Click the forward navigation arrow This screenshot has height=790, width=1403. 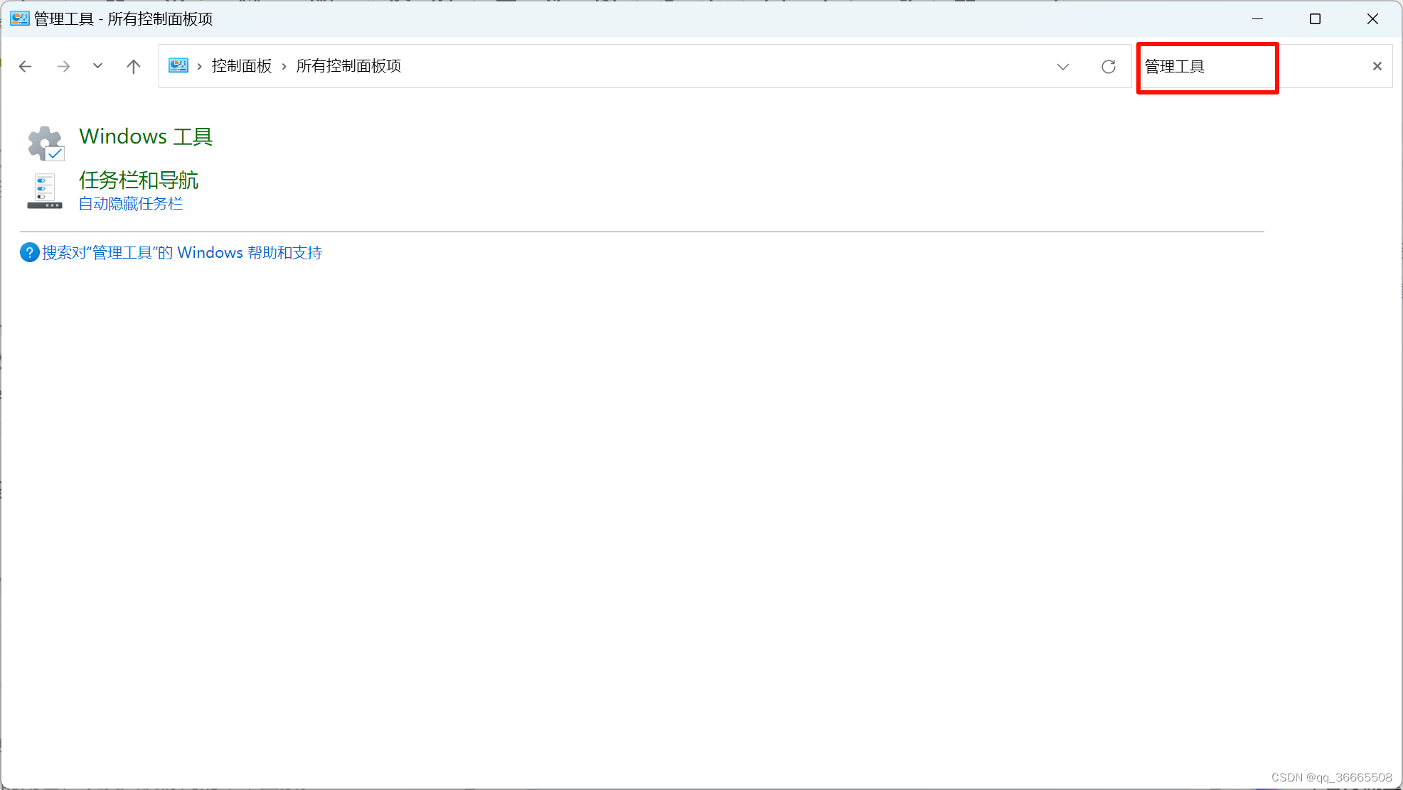(63, 66)
